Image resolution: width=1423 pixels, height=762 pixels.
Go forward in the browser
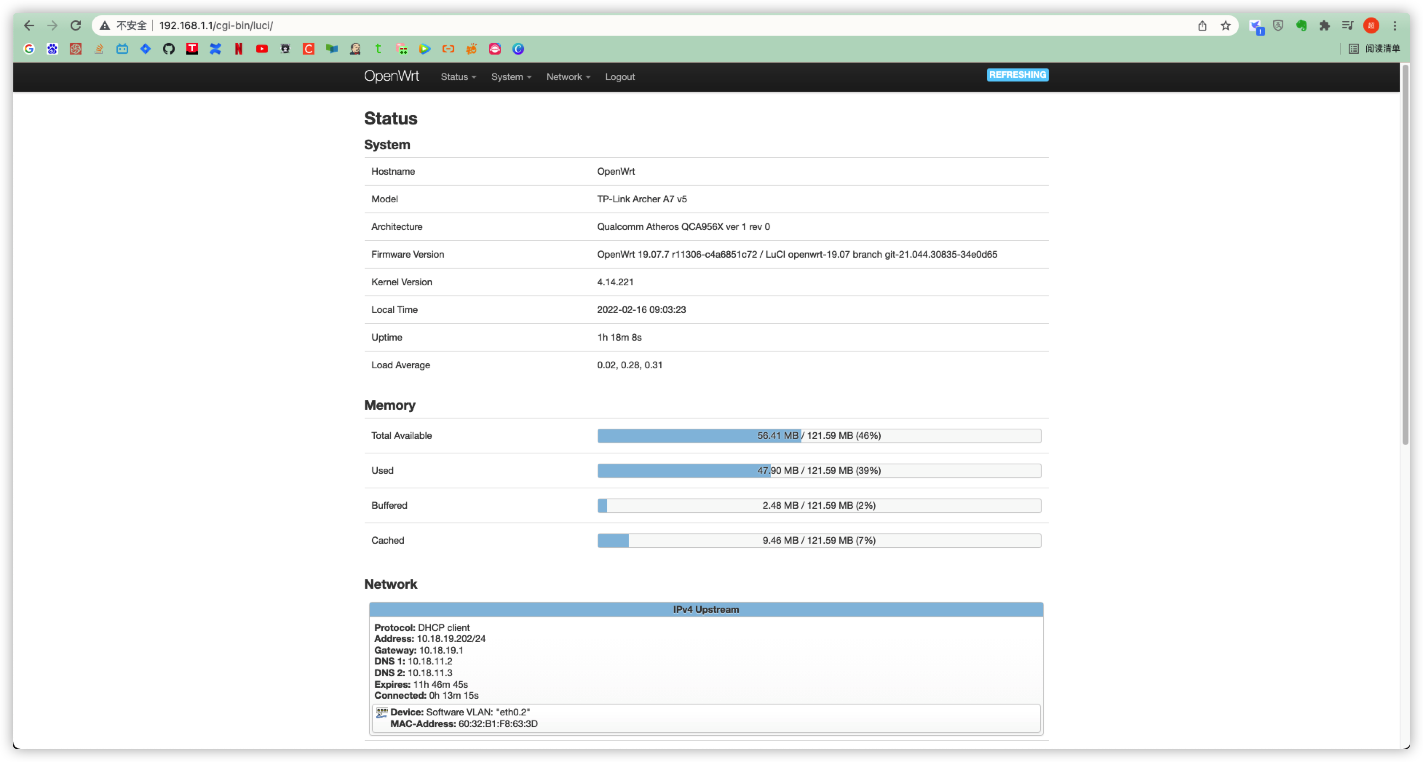52,25
